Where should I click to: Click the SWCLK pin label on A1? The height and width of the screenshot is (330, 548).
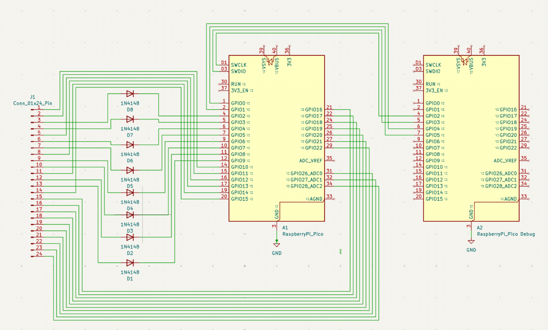[239, 65]
